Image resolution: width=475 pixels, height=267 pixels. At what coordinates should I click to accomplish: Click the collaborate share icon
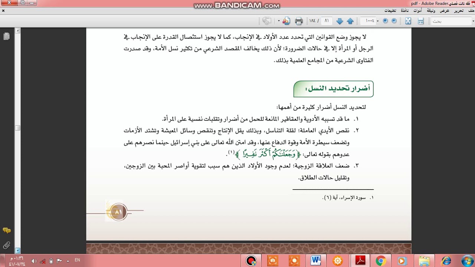coord(286,21)
